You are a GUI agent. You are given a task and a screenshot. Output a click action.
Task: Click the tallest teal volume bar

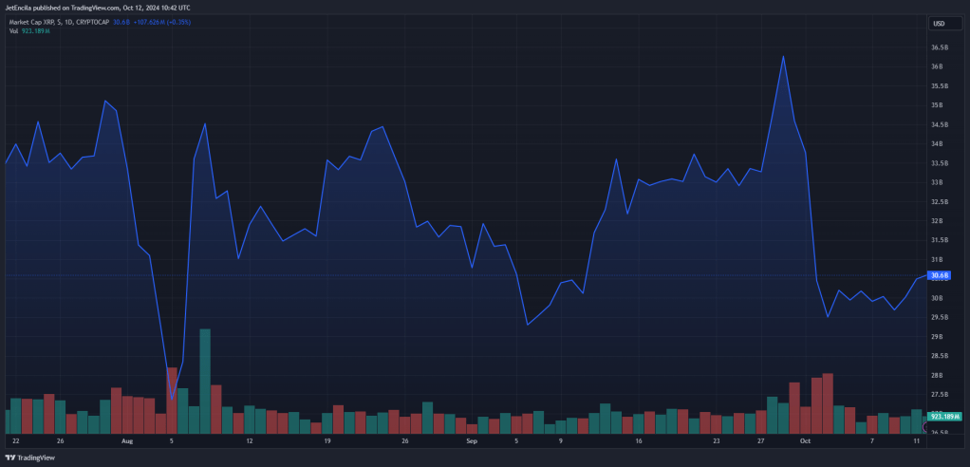(205, 381)
